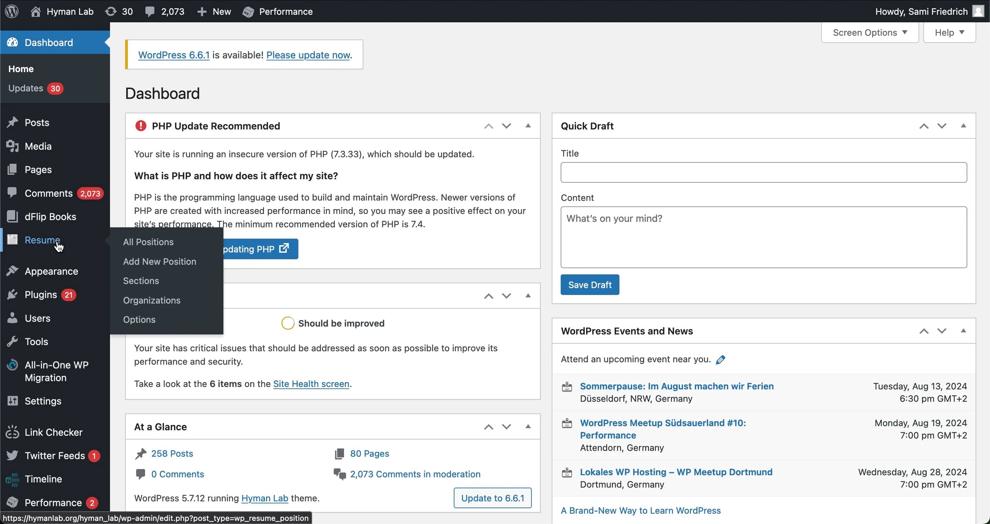Click the Tools wrench icon in sidebar
This screenshot has width=990, height=524.
13,341
